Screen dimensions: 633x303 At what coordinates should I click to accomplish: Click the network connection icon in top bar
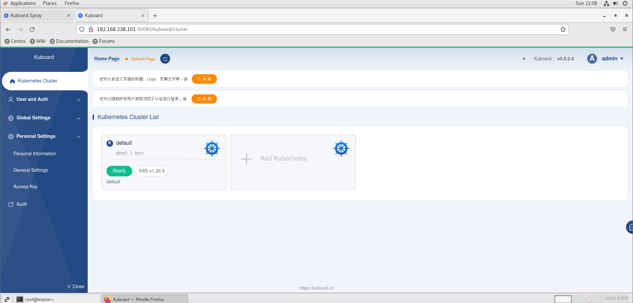tap(606, 3)
